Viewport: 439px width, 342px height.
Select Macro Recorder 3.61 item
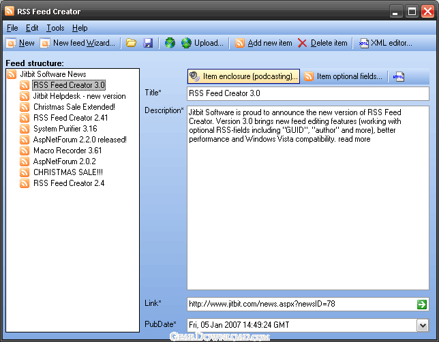[x=67, y=151]
